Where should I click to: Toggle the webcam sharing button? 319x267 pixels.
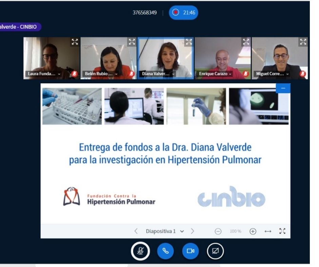190,251
